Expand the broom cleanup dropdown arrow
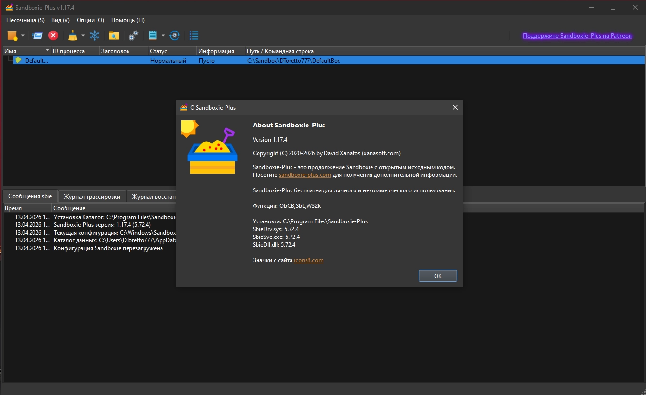Viewport: 646px width, 395px height. tap(83, 36)
